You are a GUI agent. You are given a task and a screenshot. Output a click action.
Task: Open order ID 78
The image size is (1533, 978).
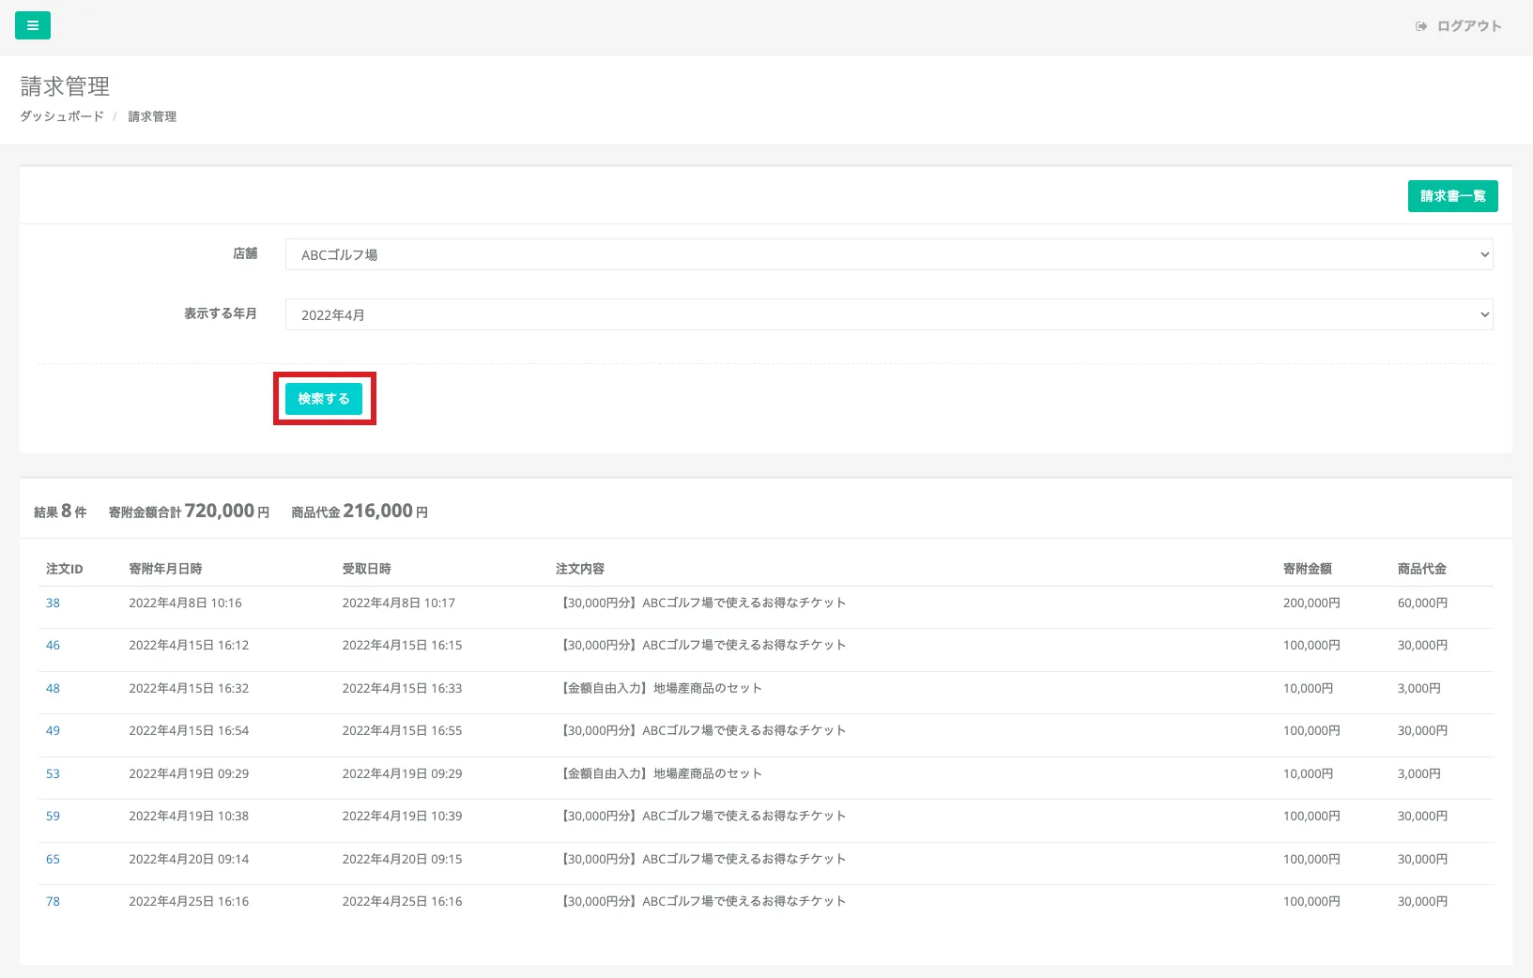click(x=53, y=902)
